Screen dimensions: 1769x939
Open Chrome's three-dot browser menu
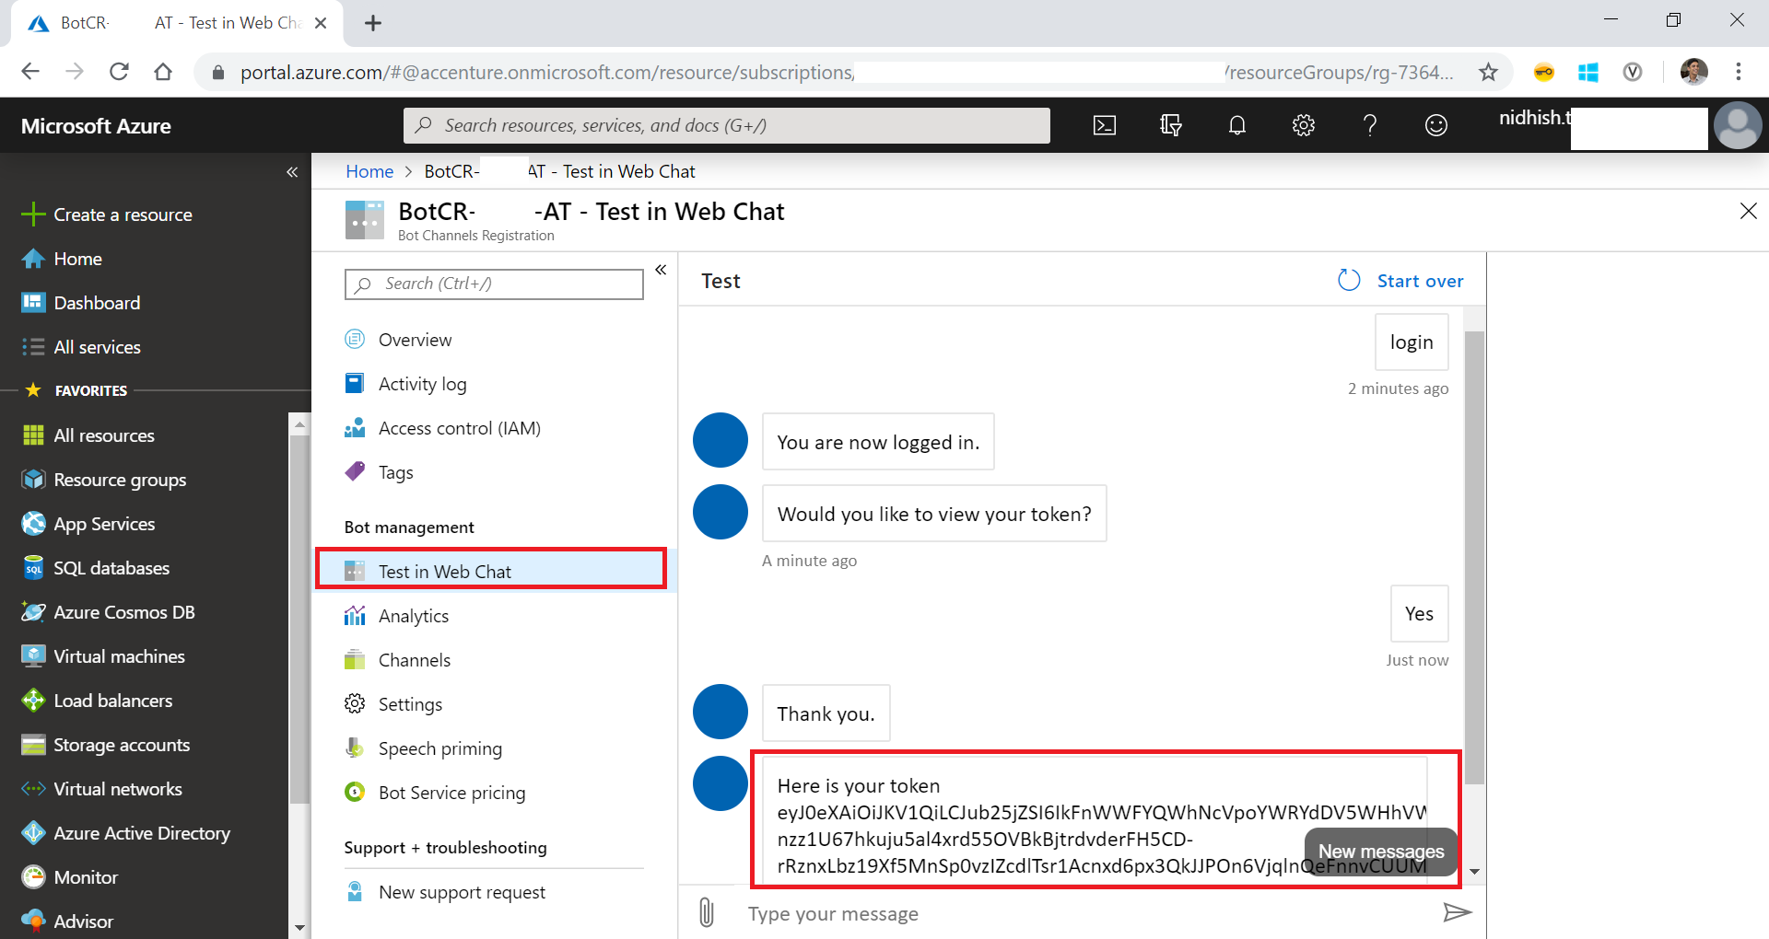[1739, 71]
